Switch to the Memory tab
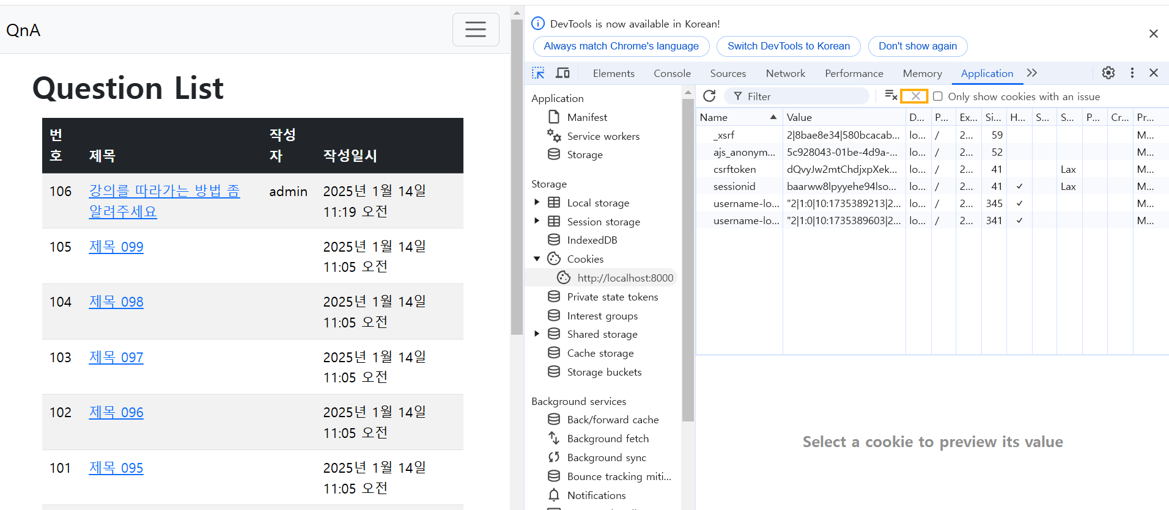The width and height of the screenshot is (1169, 510). pyautogui.click(x=922, y=73)
